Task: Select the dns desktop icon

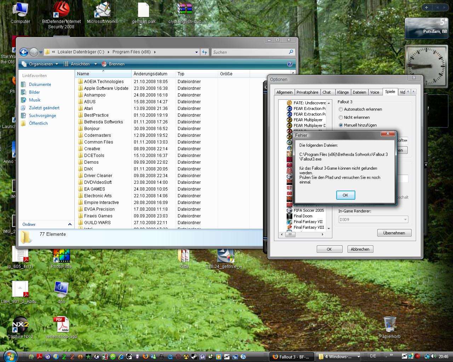Action: point(61,293)
